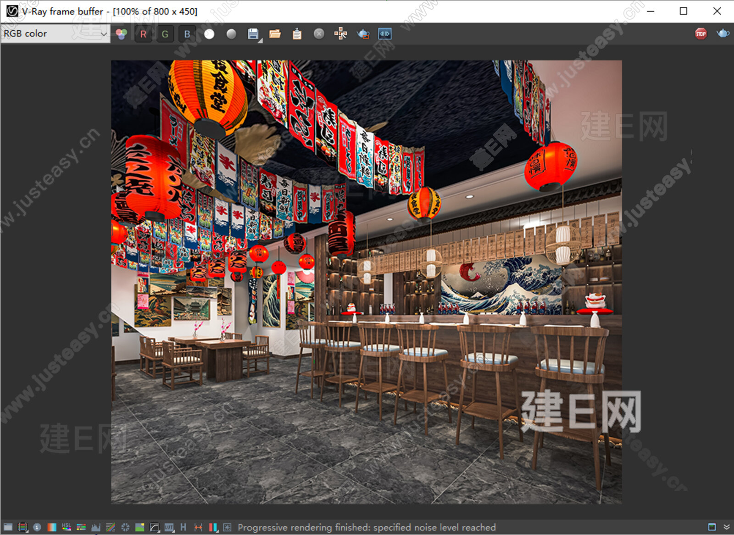Open VFB history H icon
The image size is (734, 535).
(183, 527)
